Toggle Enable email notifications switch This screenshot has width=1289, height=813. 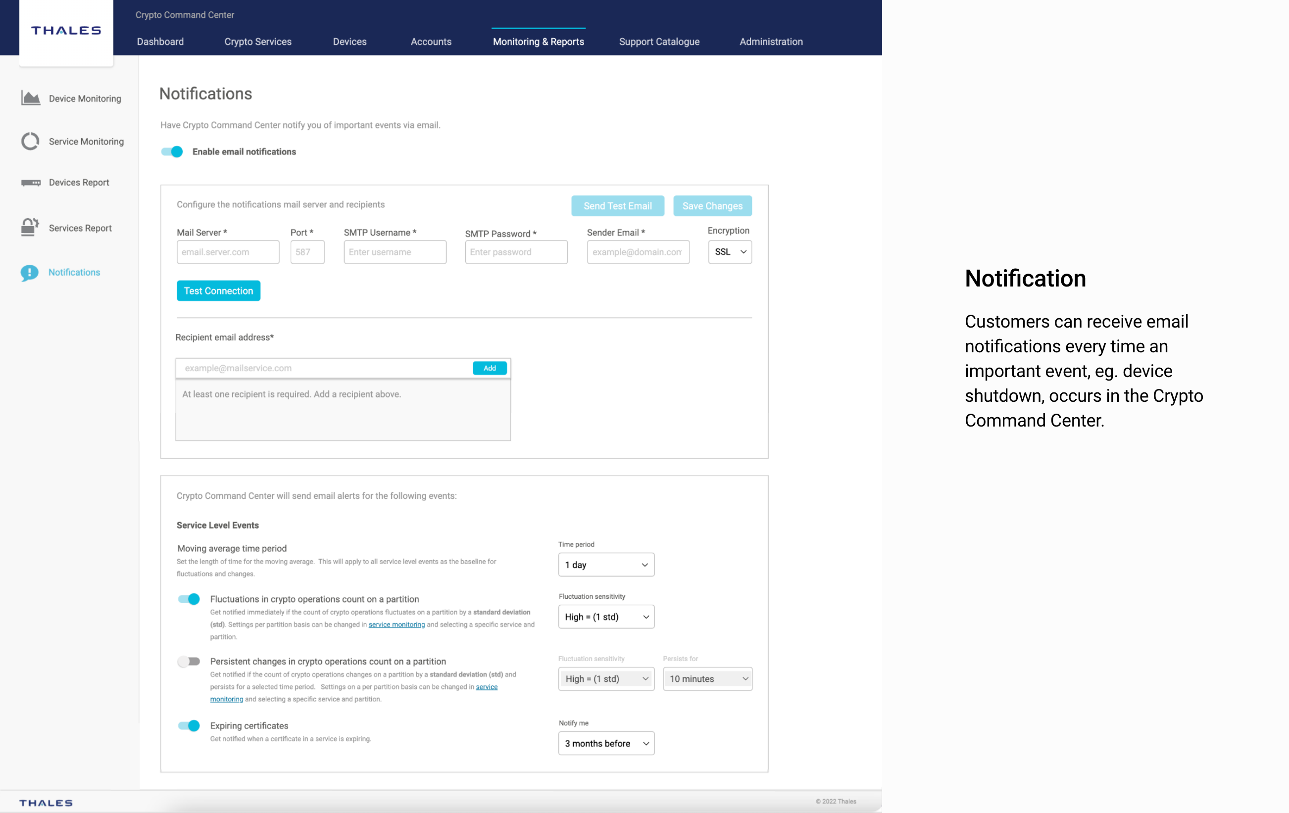coord(172,151)
